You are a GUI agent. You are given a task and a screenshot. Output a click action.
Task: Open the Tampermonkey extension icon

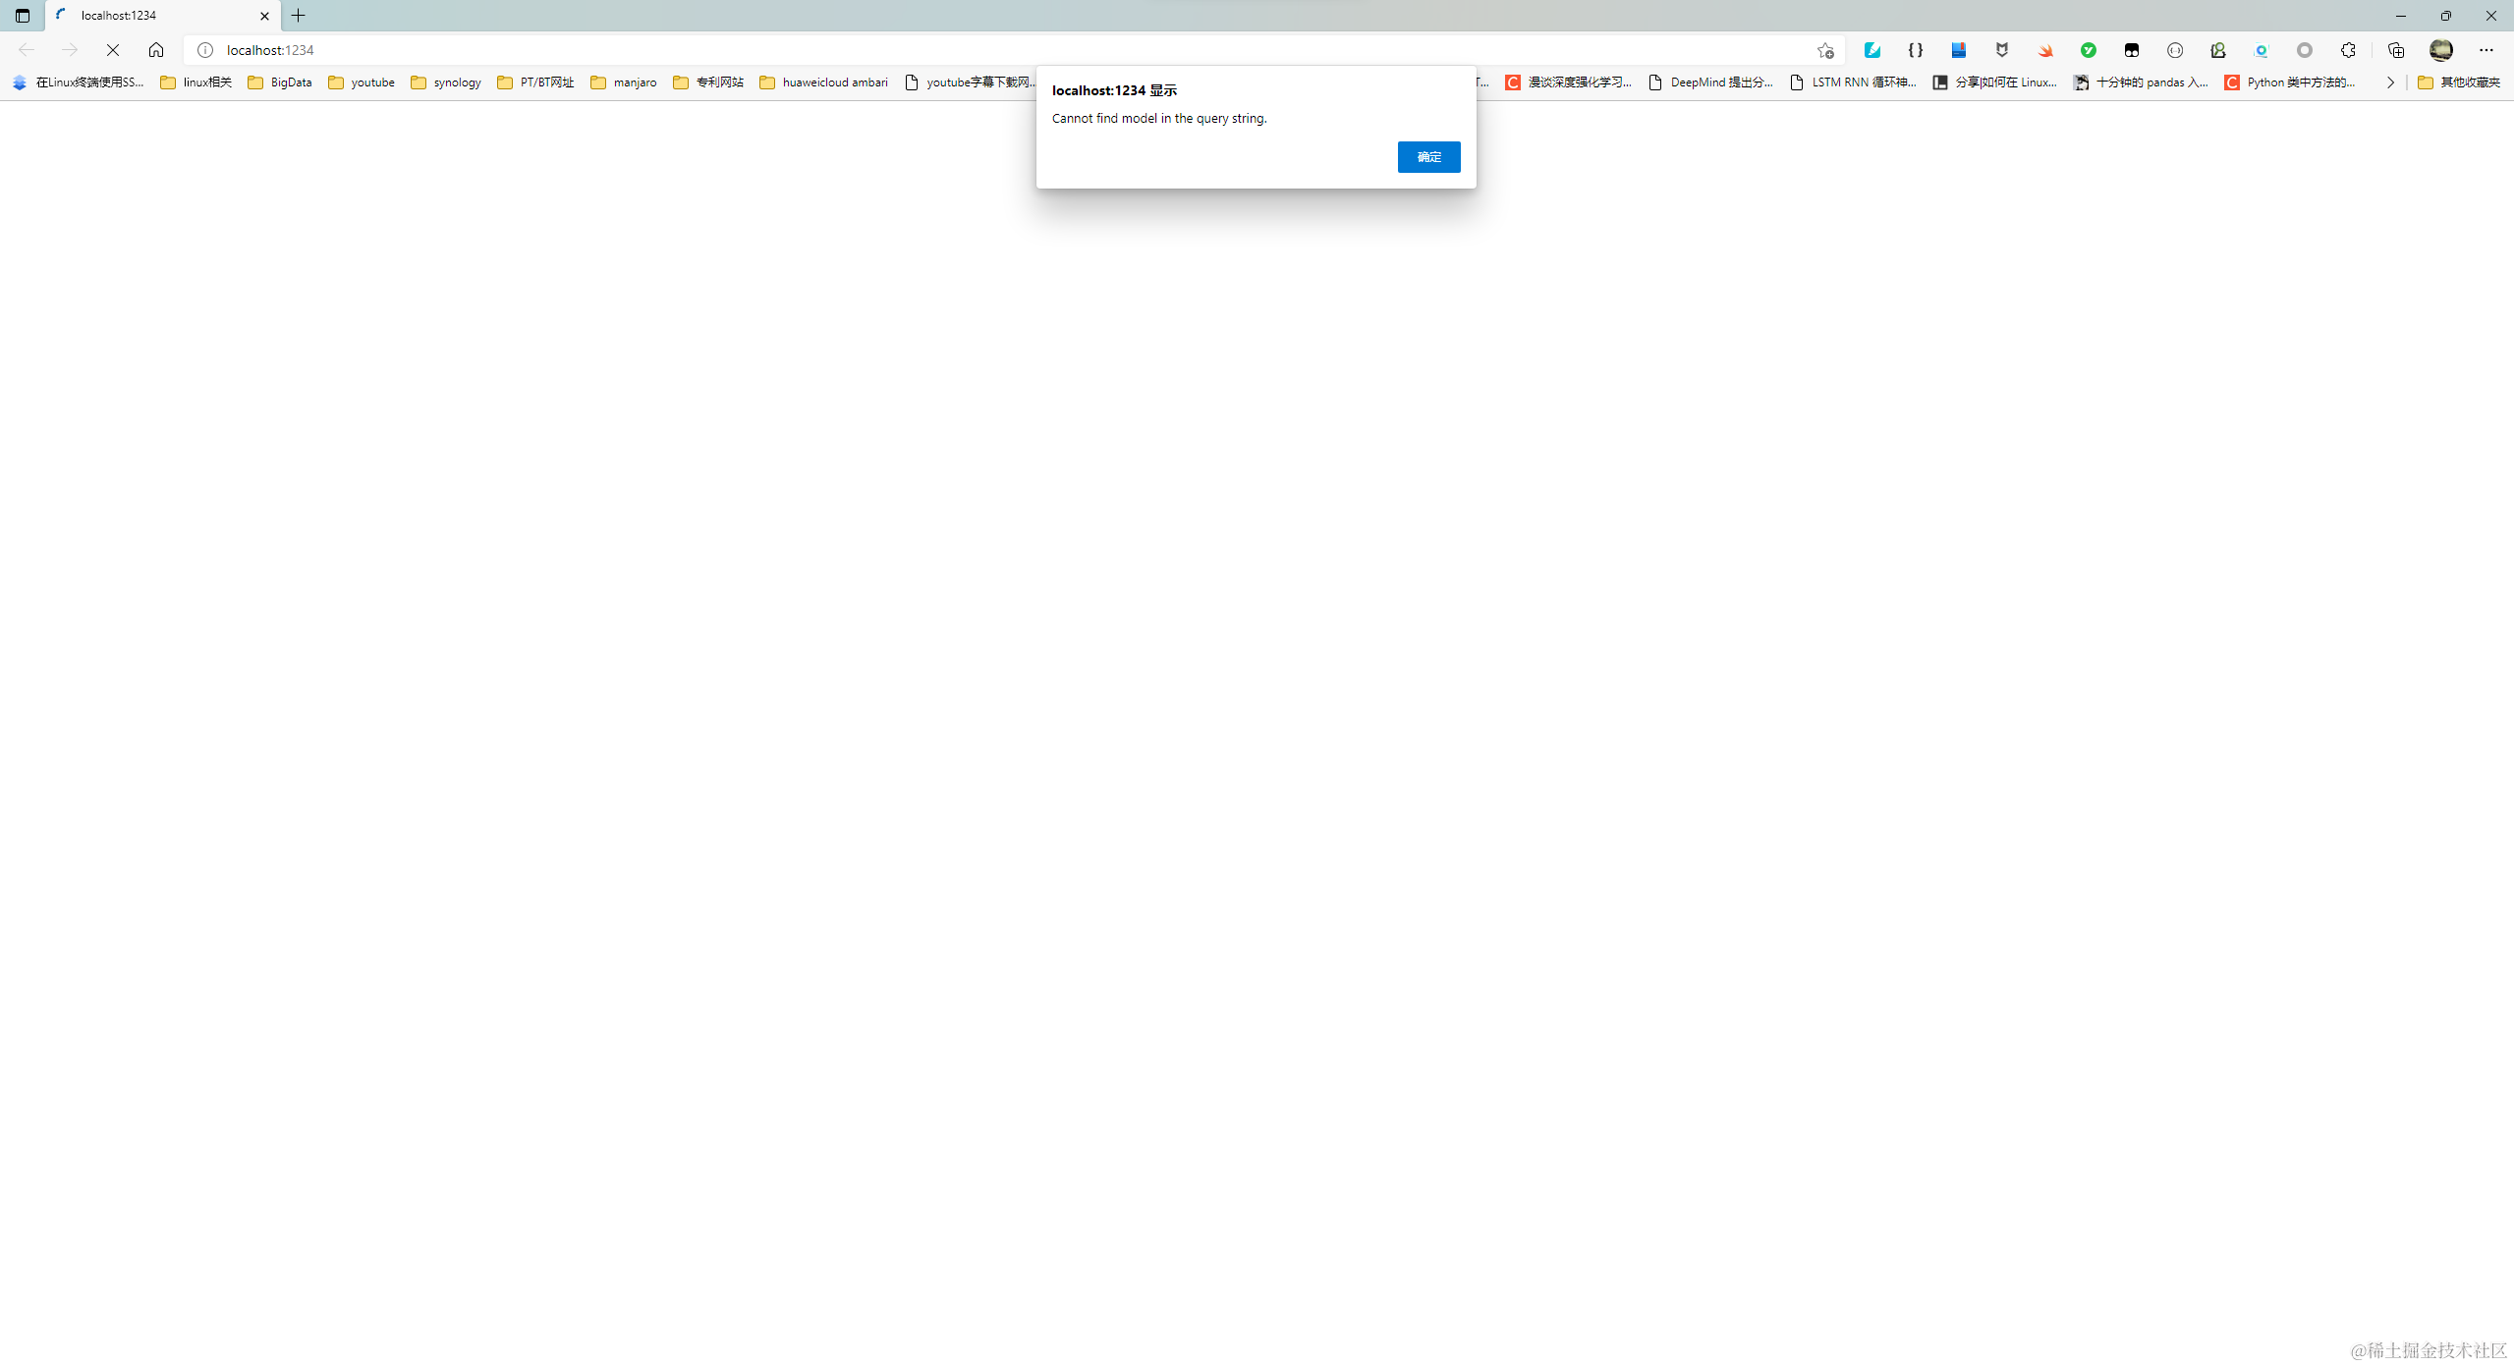[2132, 50]
